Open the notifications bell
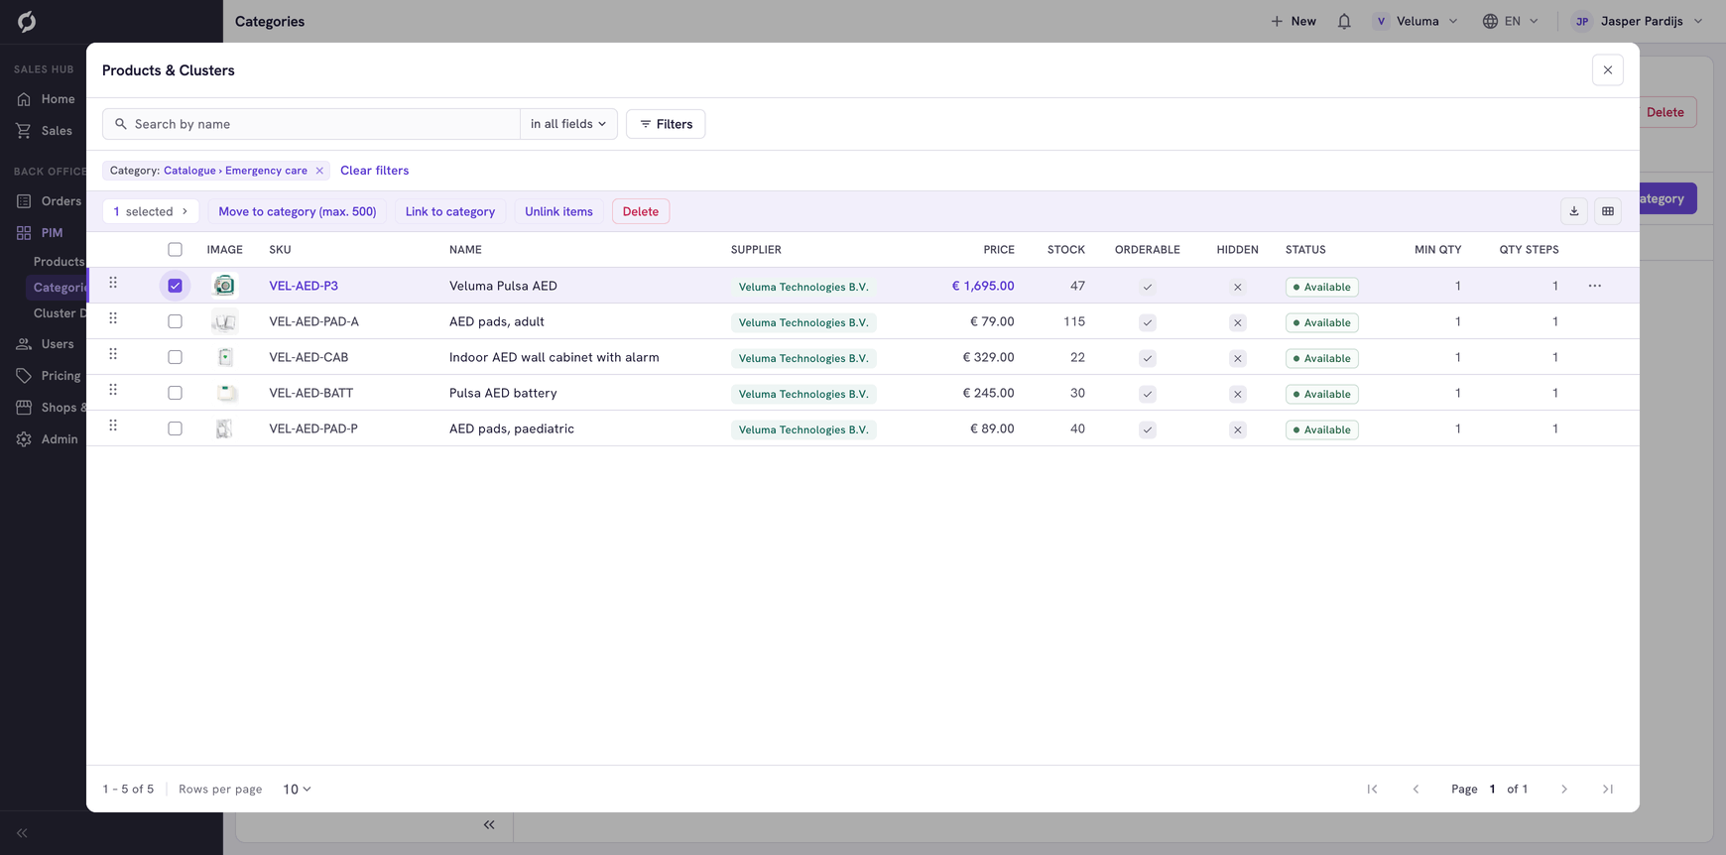Viewport: 1726px width, 855px height. pyautogui.click(x=1344, y=21)
